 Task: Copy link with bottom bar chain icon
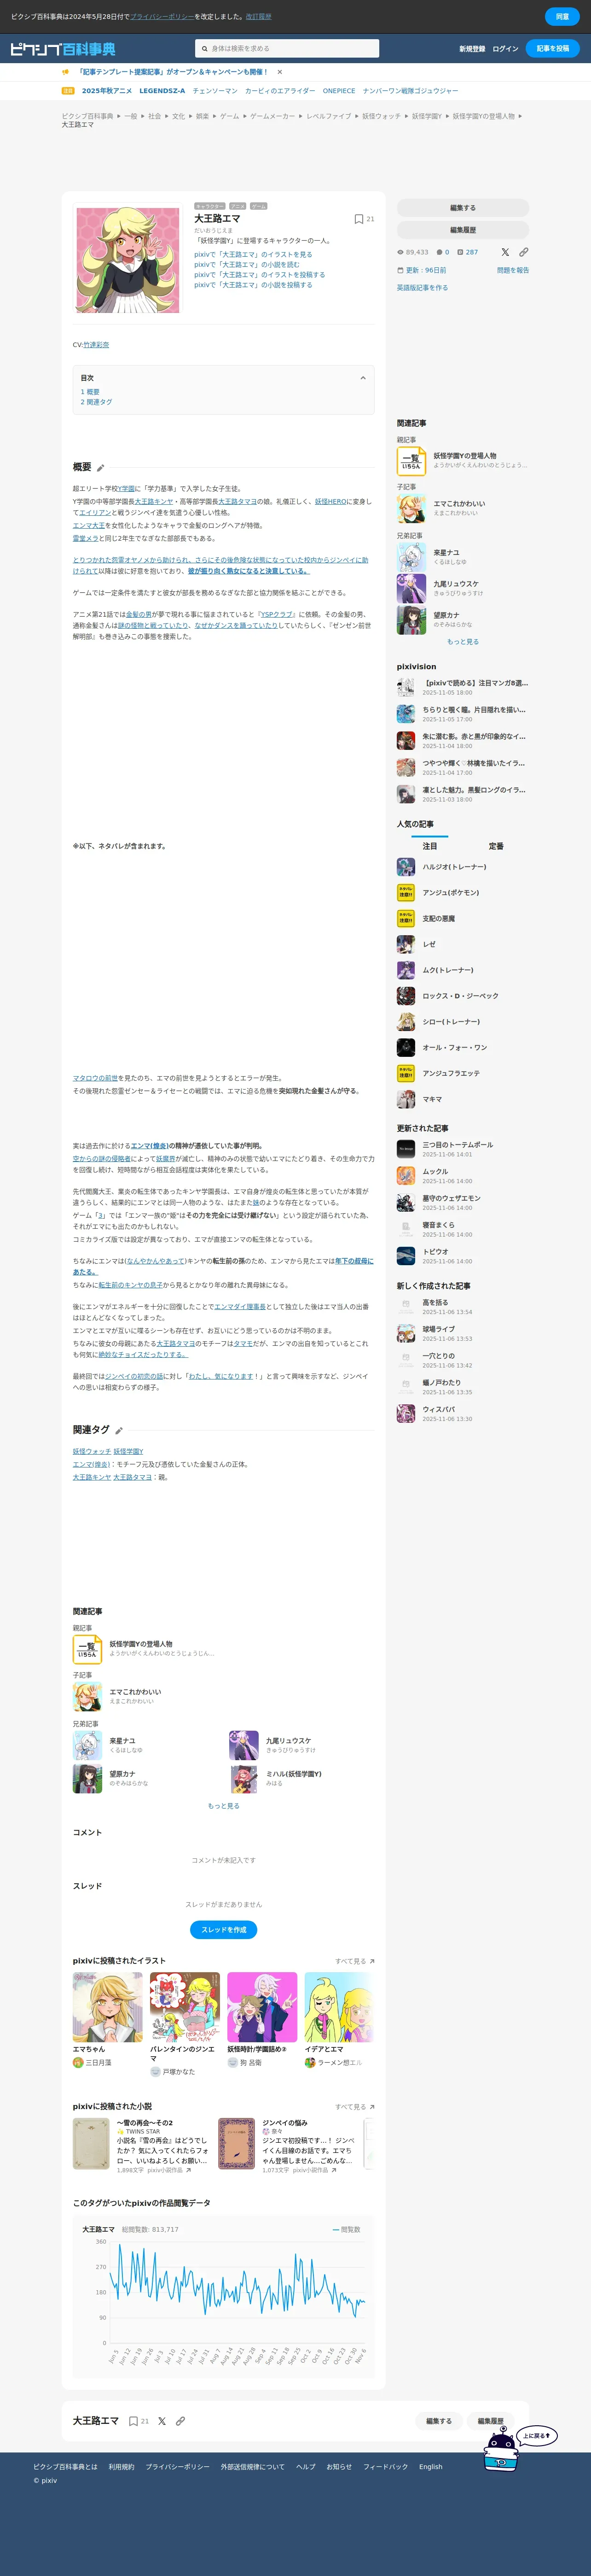(181, 2421)
